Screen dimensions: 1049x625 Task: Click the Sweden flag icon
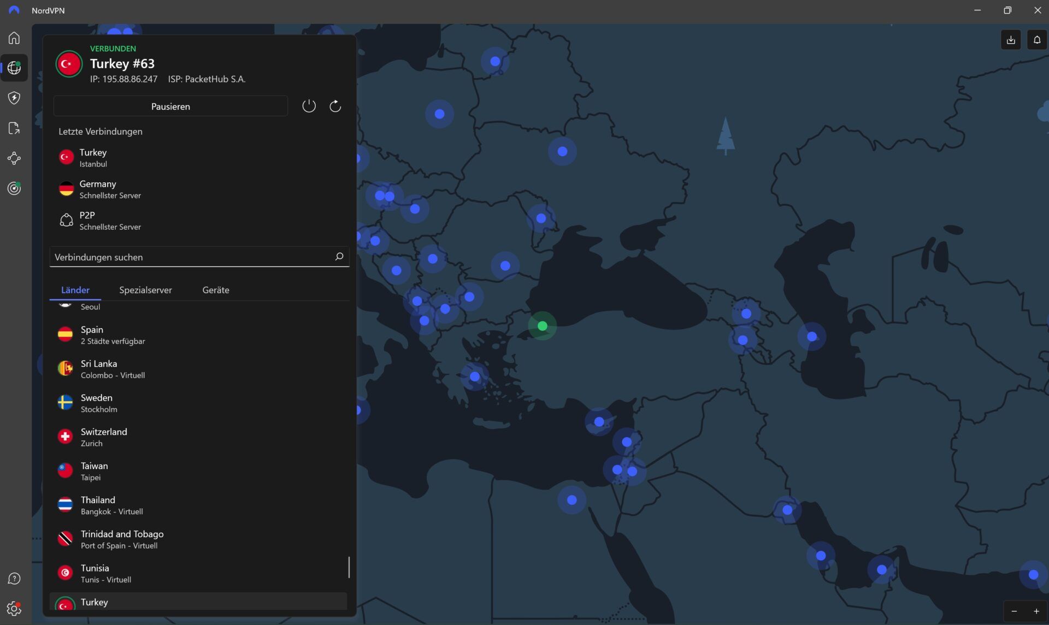[65, 402]
